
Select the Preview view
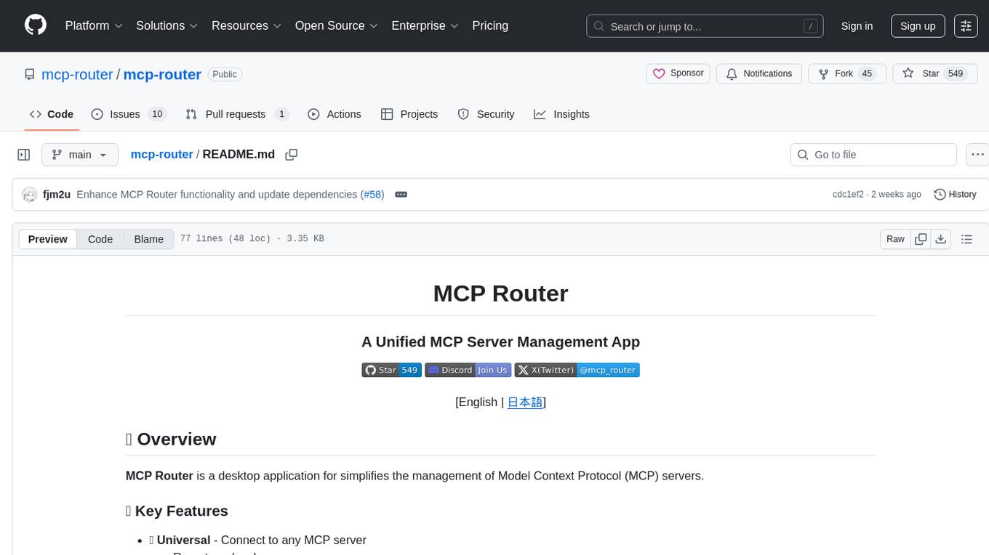coord(48,239)
